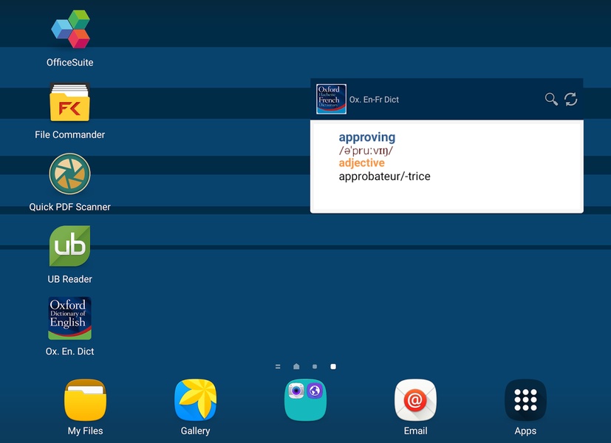This screenshot has width=611, height=443.
Task: Tap the translation 'approbateur/-trice'
Action: (x=385, y=176)
